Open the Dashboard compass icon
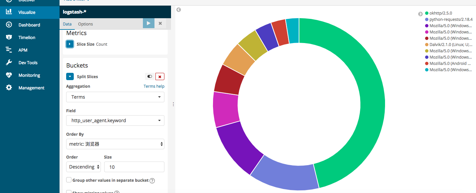 (9, 25)
